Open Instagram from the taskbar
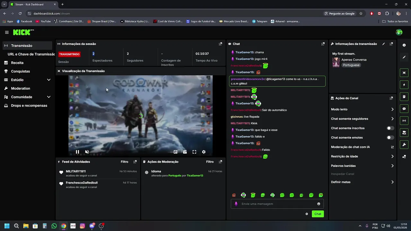Image resolution: width=411 pixels, height=231 pixels. coord(82,226)
